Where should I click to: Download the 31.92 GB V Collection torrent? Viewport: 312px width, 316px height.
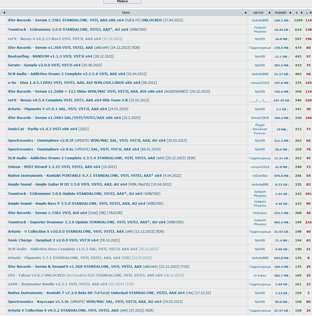(x=282, y=232)
